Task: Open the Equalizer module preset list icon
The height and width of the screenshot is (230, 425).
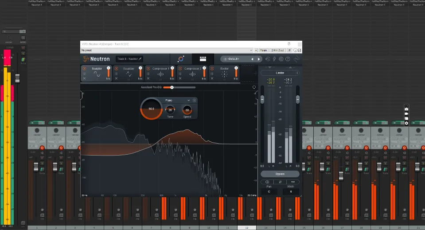Action: (116, 74)
